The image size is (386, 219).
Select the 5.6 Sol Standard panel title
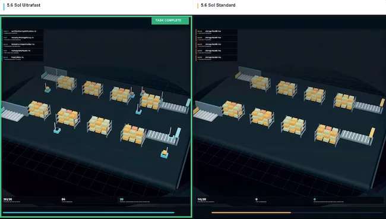(218, 5)
